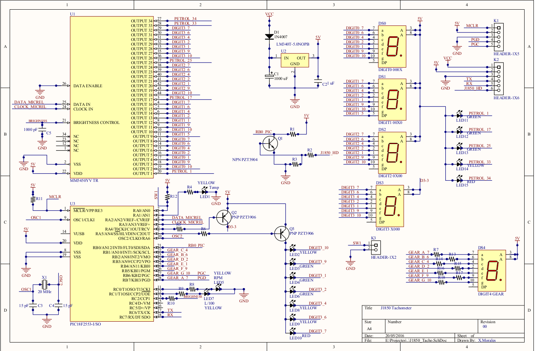Image resolution: width=535 pixels, height=351 pixels.
Task: Click the R12 resistor symbol
Action: tap(167, 197)
